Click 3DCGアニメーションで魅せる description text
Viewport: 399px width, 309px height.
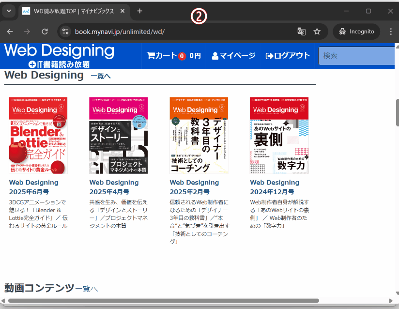(38, 214)
